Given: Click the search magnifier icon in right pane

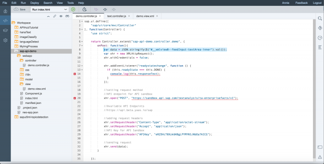Looking at the screenshot, I should (x=320, y=19).
